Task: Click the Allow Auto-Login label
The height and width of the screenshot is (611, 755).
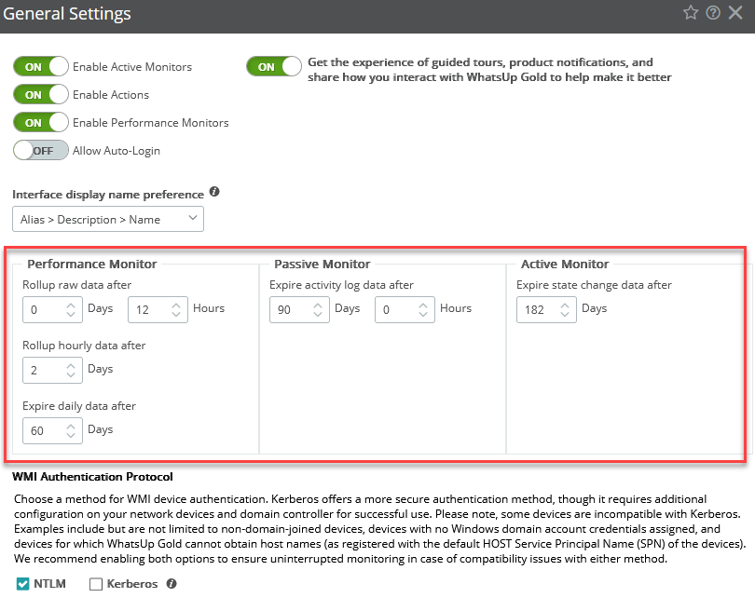Action: pos(117,151)
